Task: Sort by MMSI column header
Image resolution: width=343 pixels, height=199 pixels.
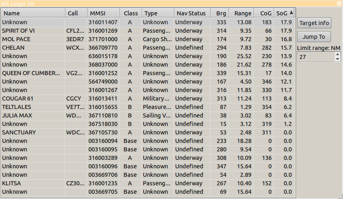Action: [x=104, y=13]
